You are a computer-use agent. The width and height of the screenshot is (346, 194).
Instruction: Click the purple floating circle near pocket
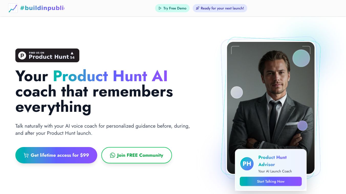pyautogui.click(x=302, y=126)
